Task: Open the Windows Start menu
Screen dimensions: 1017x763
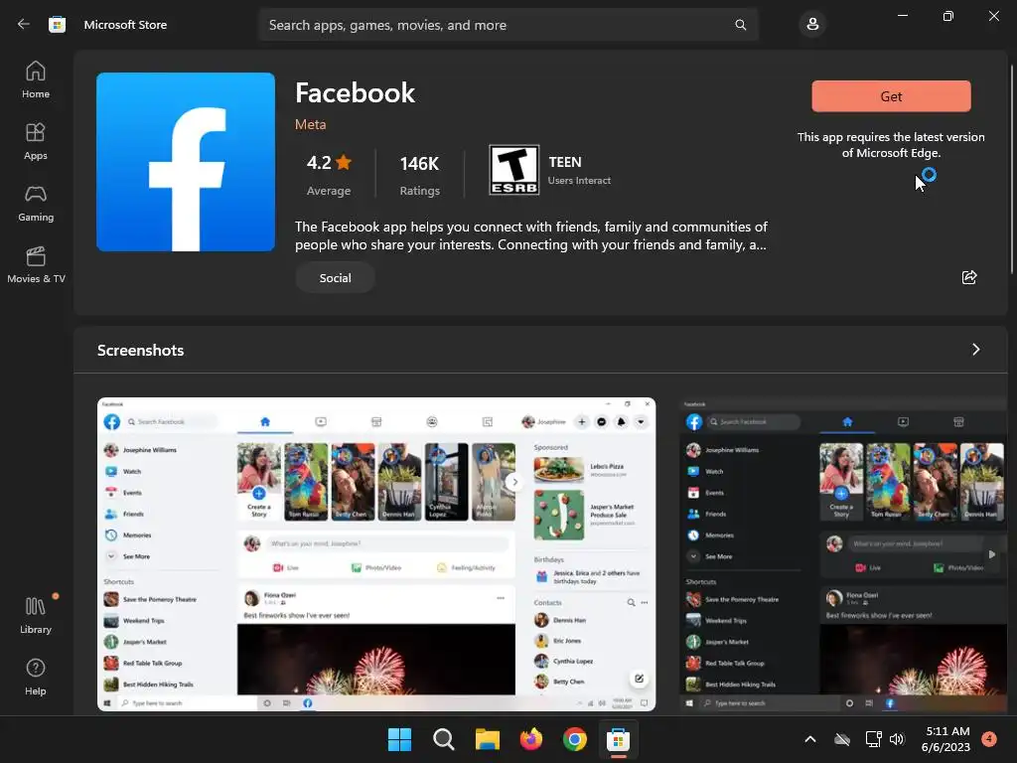Action: (x=399, y=739)
